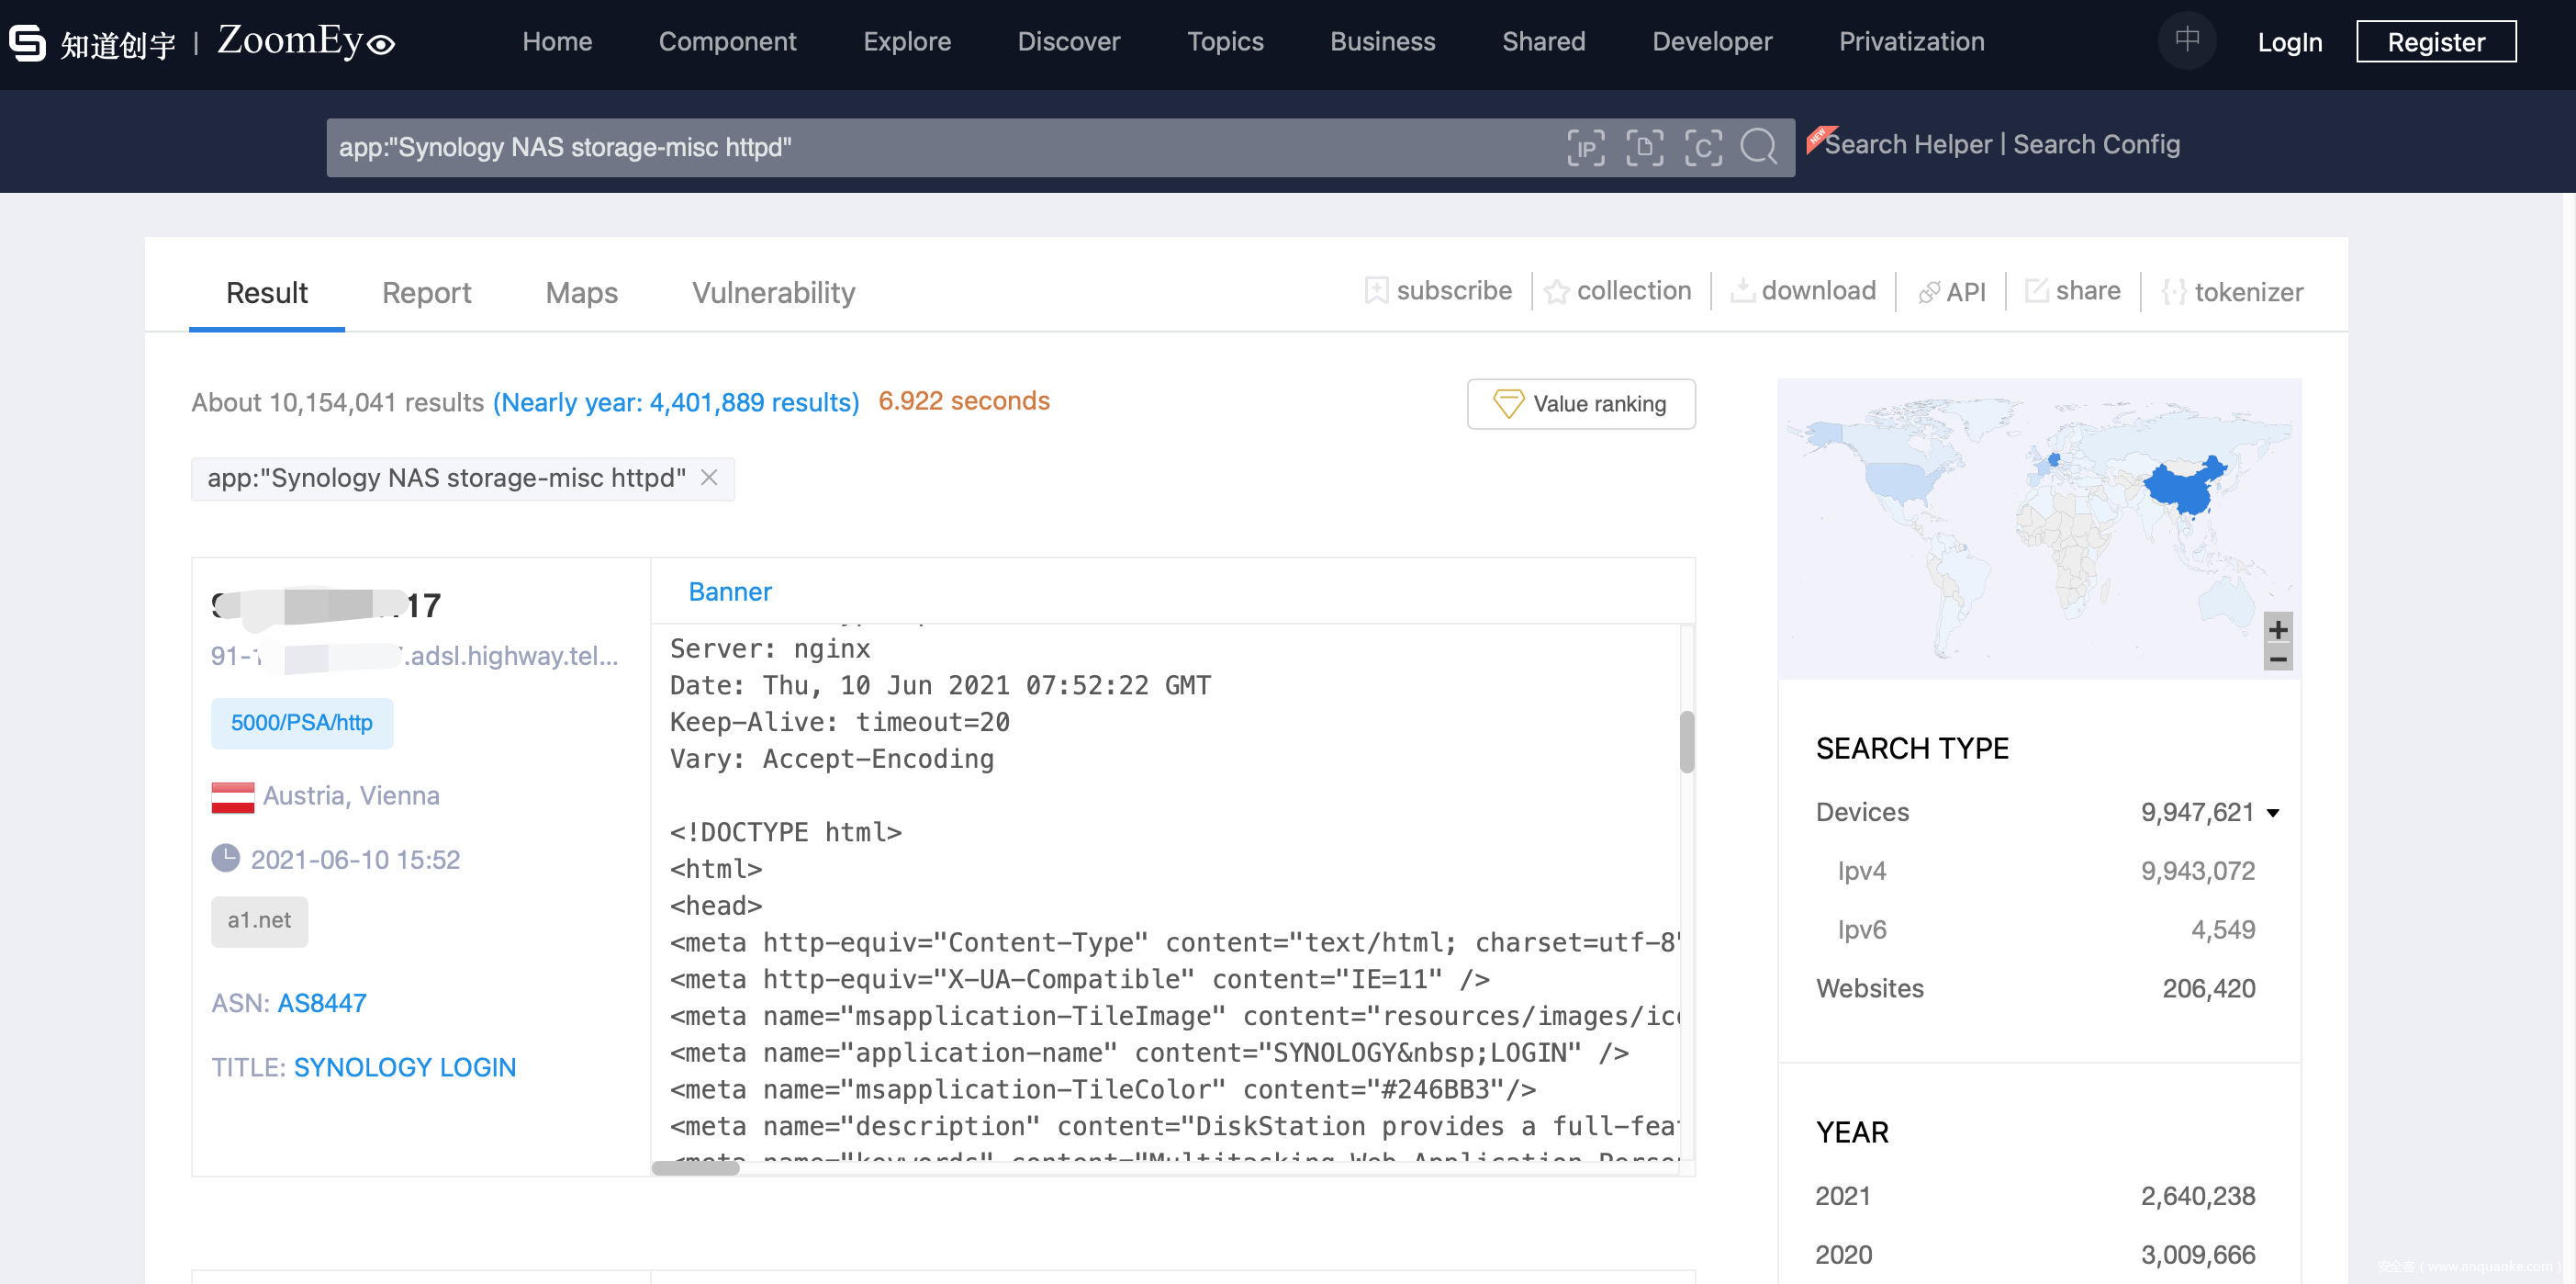Zoom out on the world map

coord(2277,659)
